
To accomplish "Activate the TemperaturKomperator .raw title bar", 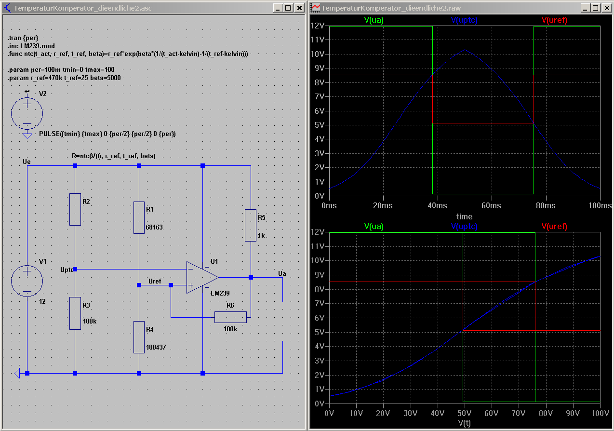I will [x=461, y=8].
